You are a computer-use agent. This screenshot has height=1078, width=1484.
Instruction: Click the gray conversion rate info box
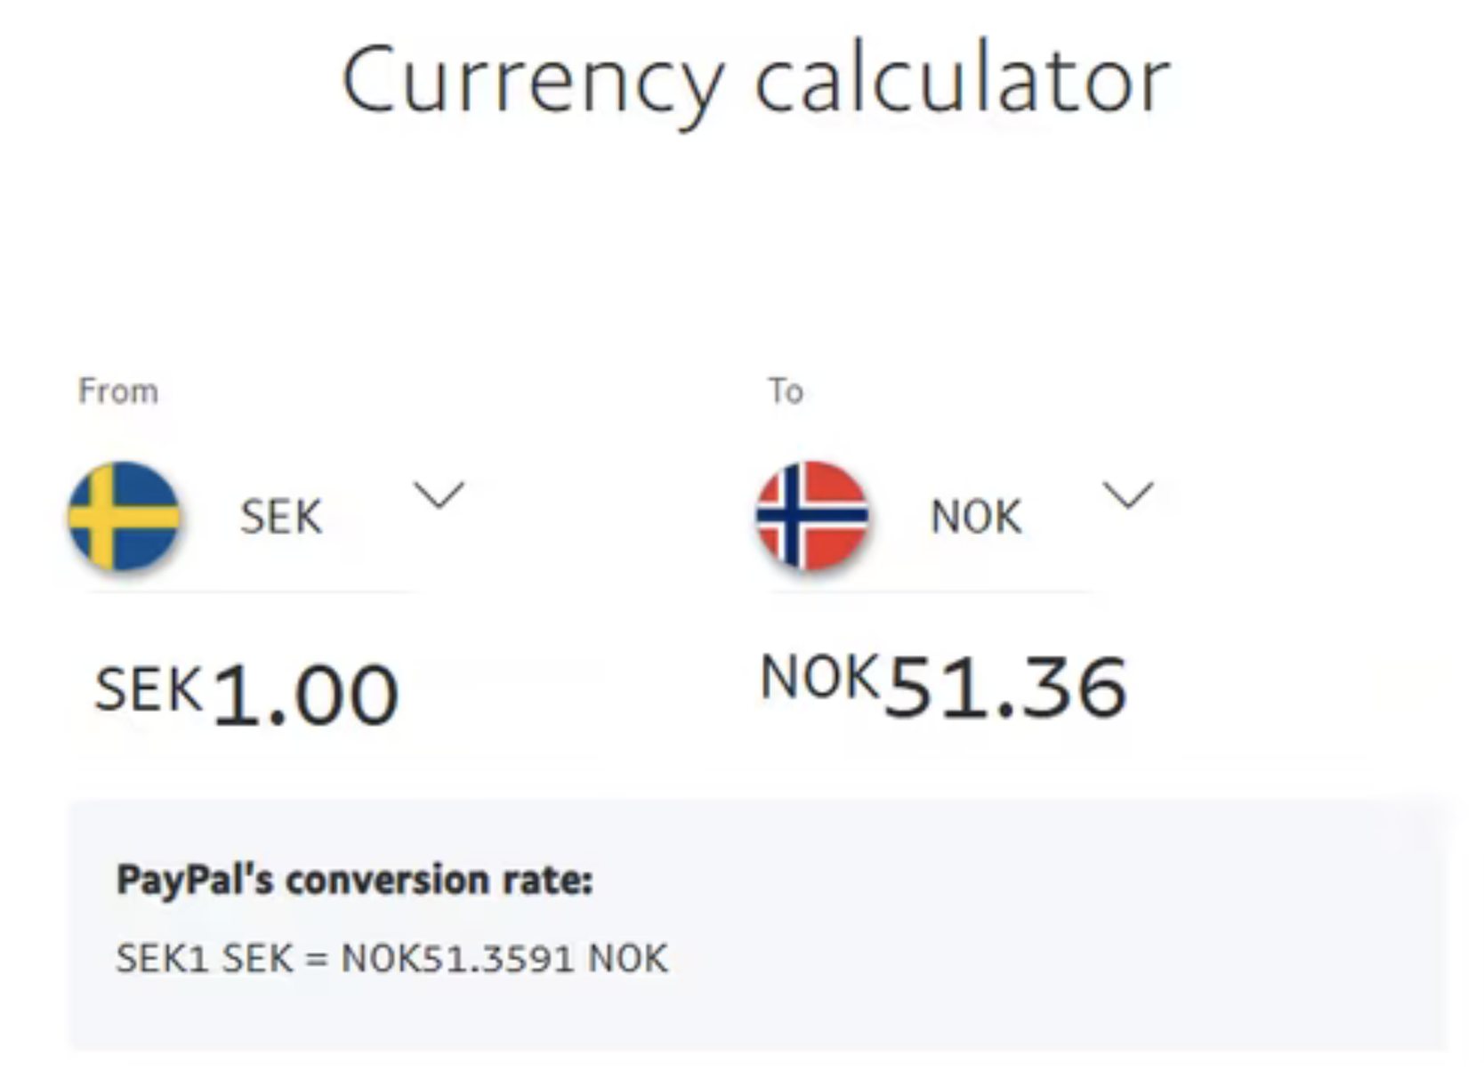758,925
